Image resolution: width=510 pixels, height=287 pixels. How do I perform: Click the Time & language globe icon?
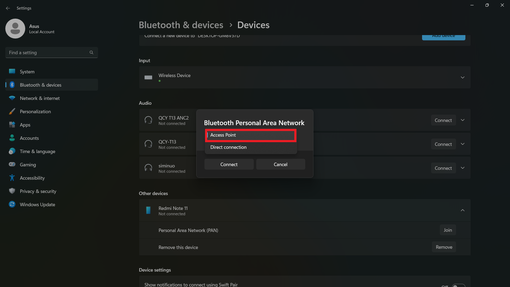[12, 151]
